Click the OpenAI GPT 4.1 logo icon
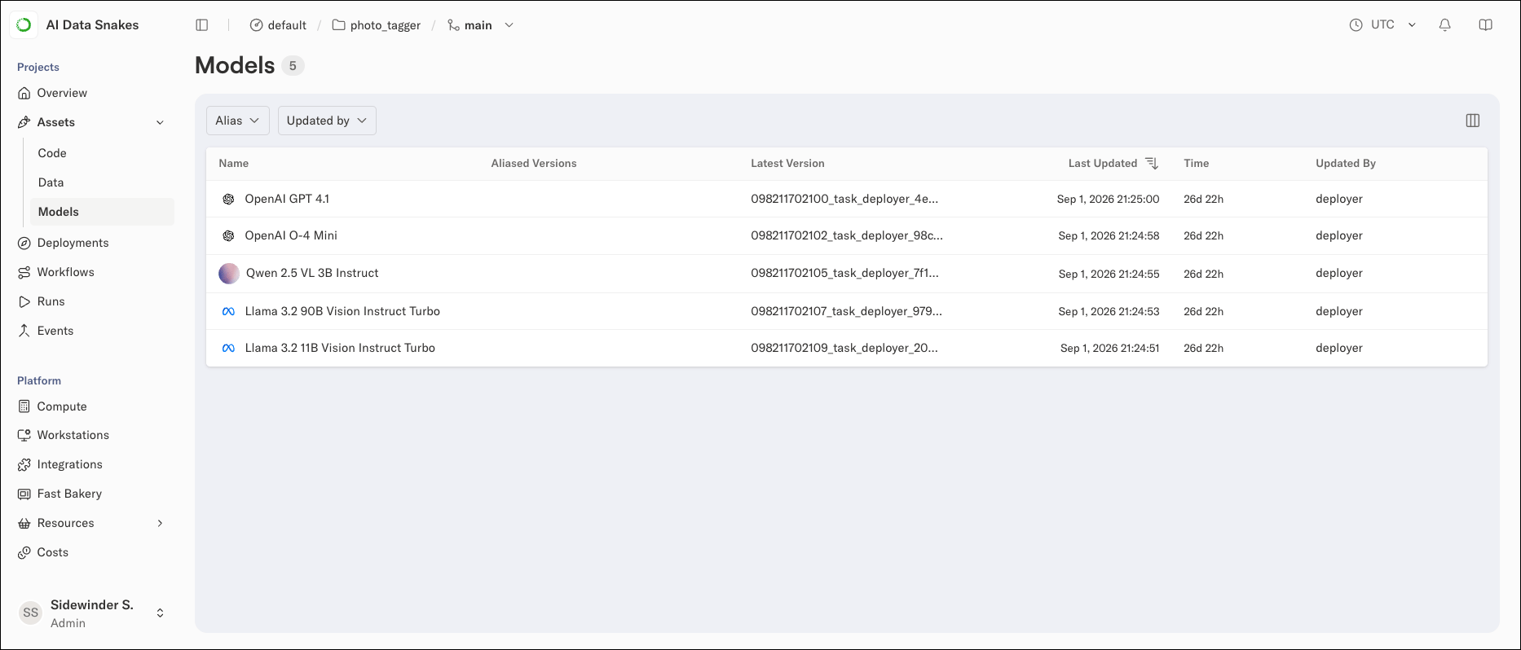 point(228,199)
